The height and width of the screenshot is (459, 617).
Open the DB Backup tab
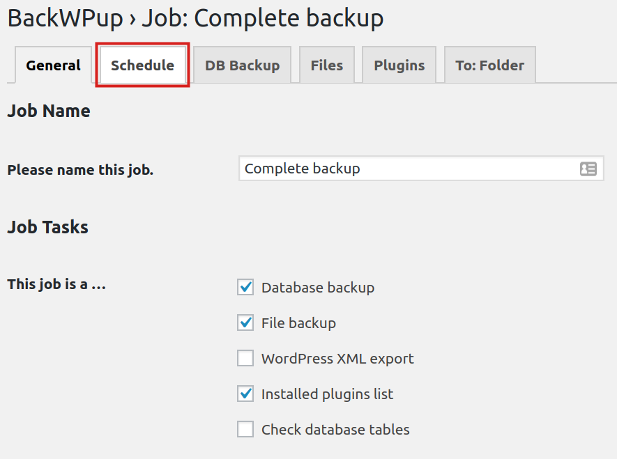(242, 65)
